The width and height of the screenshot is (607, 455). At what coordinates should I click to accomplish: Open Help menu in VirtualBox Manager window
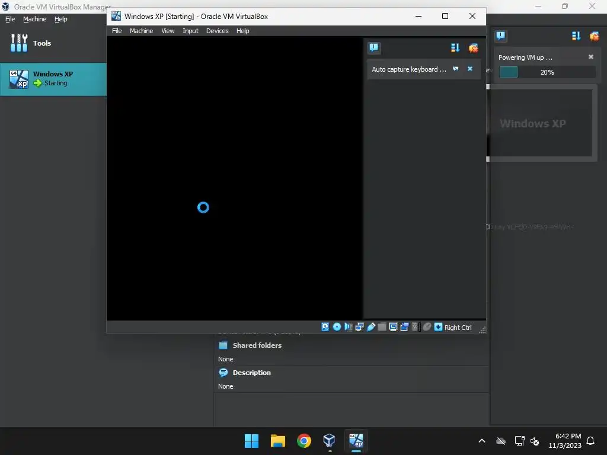pos(61,19)
